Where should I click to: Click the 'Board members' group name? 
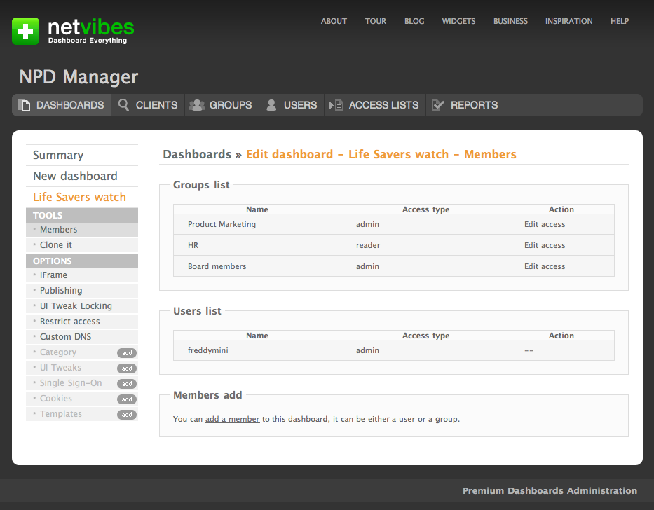[x=217, y=266]
